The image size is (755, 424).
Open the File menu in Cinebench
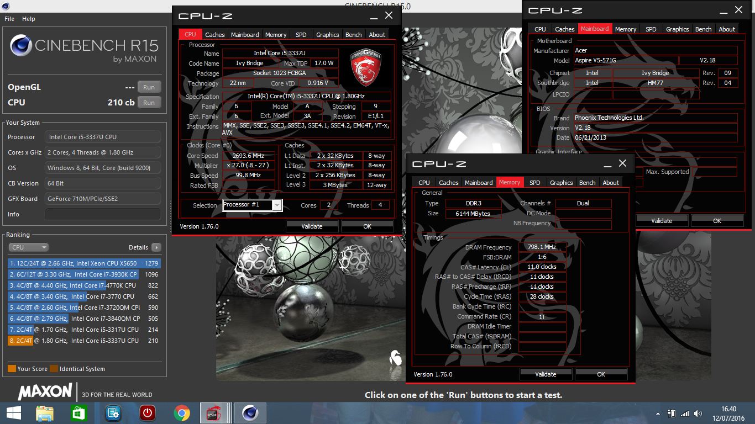pyautogui.click(x=9, y=19)
